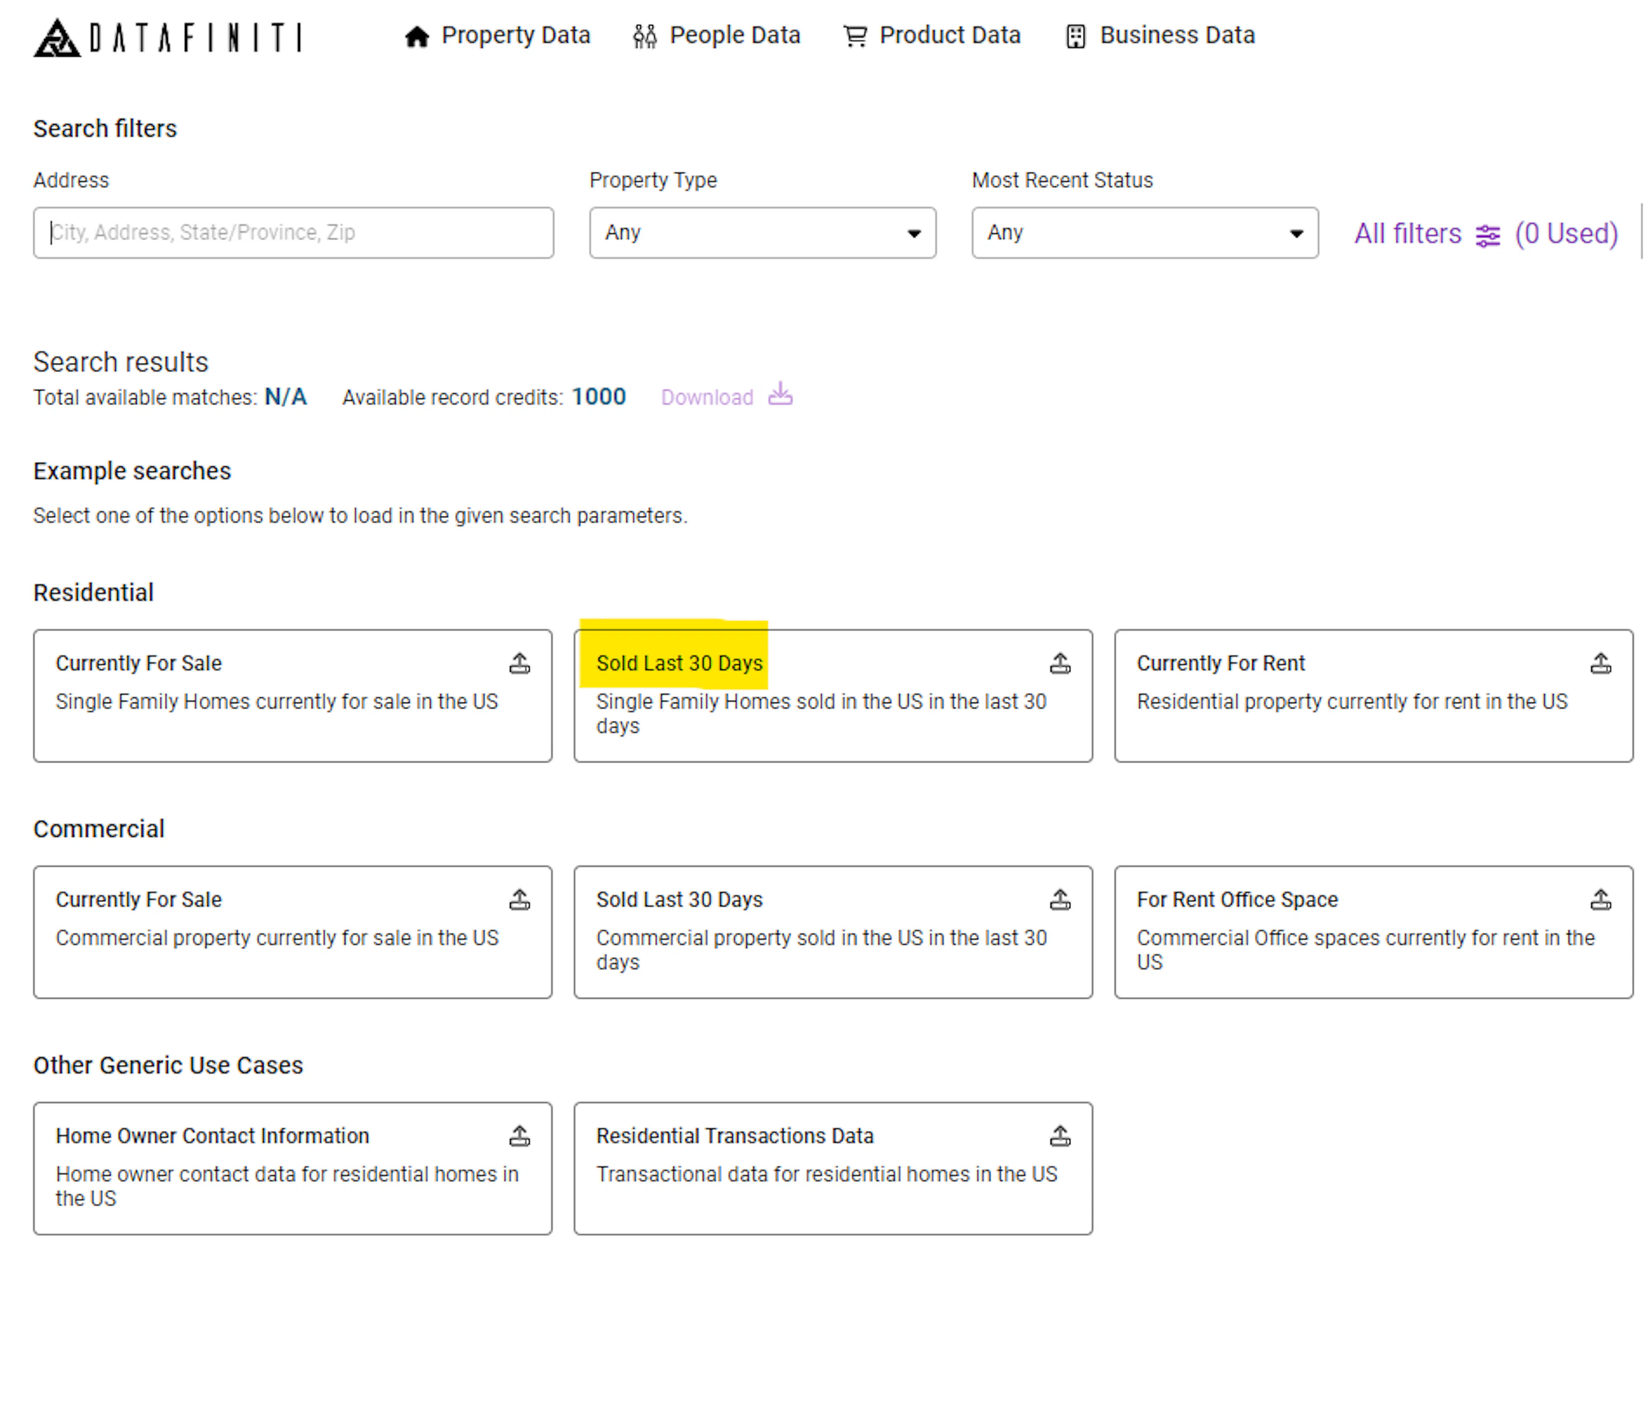Export the Residential Transactions Data search

pos(1060,1135)
